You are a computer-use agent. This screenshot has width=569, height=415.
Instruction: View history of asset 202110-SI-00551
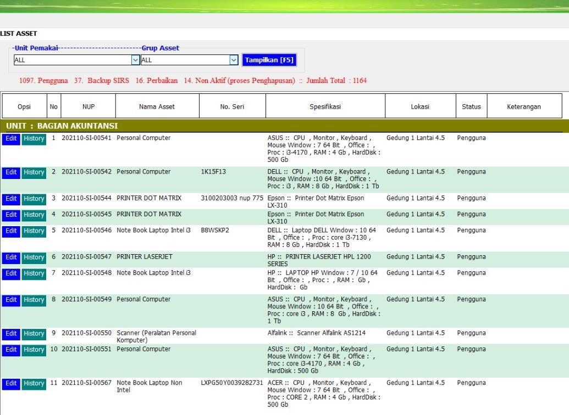pos(34,350)
